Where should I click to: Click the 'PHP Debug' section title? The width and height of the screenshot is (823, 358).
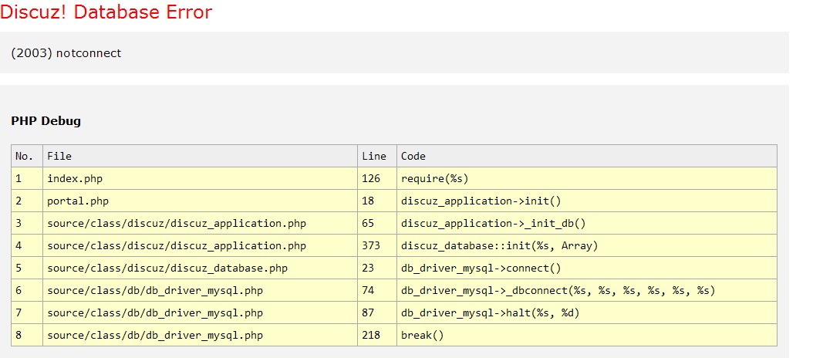pyautogui.click(x=46, y=120)
